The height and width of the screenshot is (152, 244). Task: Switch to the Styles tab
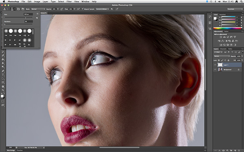tap(226, 31)
